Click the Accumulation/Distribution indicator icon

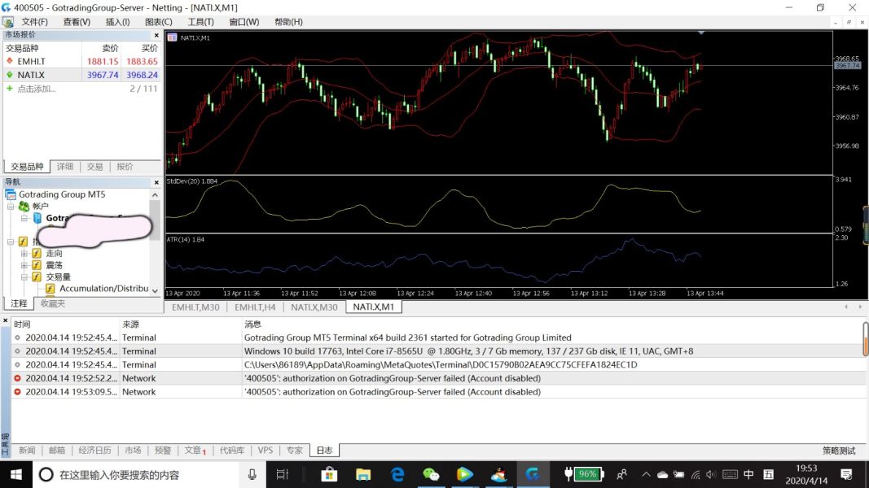[x=50, y=289]
